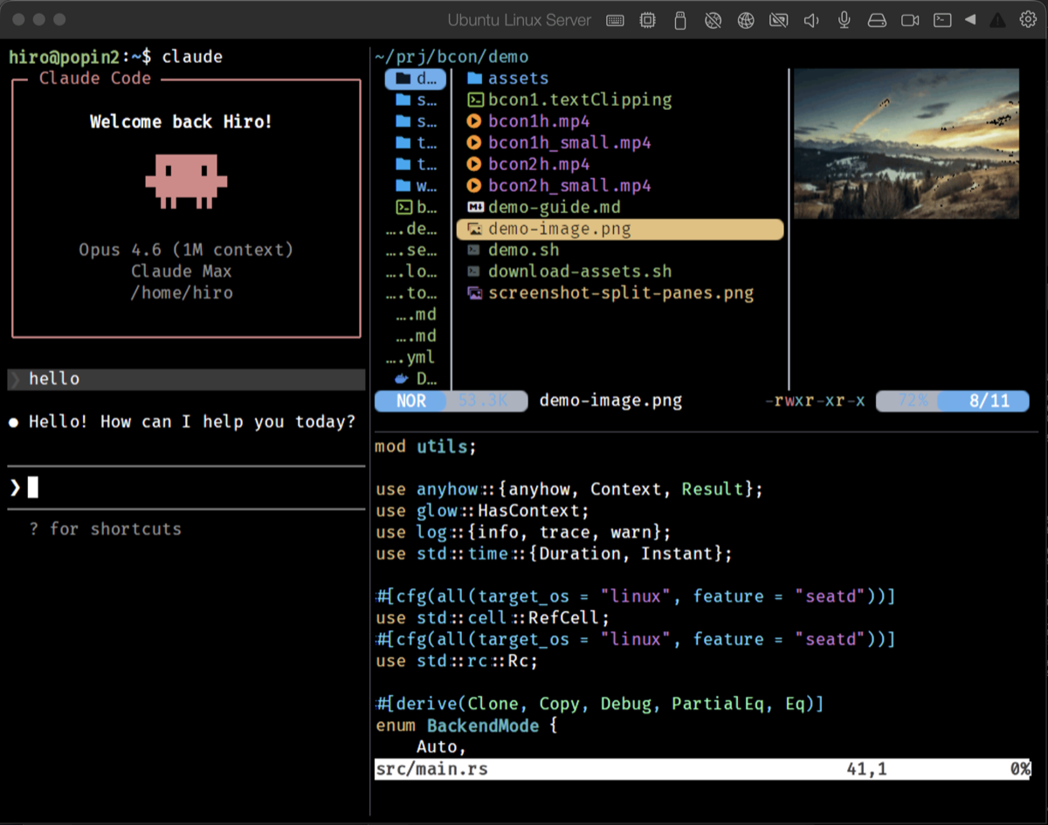This screenshot has width=1048, height=825.
Task: Click the ~/prj/bcon/demo path header
Action: click(452, 57)
